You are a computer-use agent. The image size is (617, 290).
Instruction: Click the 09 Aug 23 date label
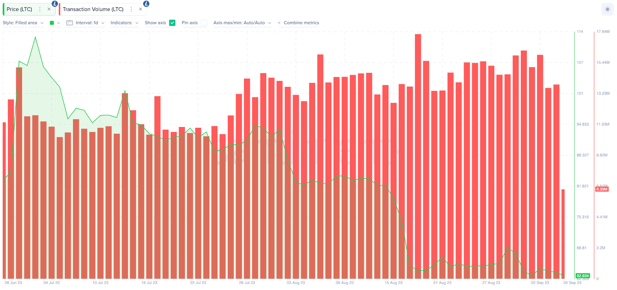tap(345, 283)
